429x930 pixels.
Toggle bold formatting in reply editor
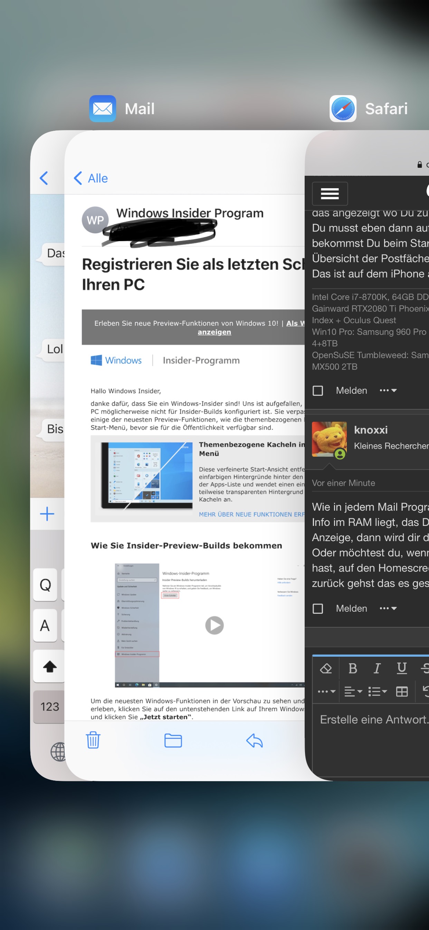353,668
